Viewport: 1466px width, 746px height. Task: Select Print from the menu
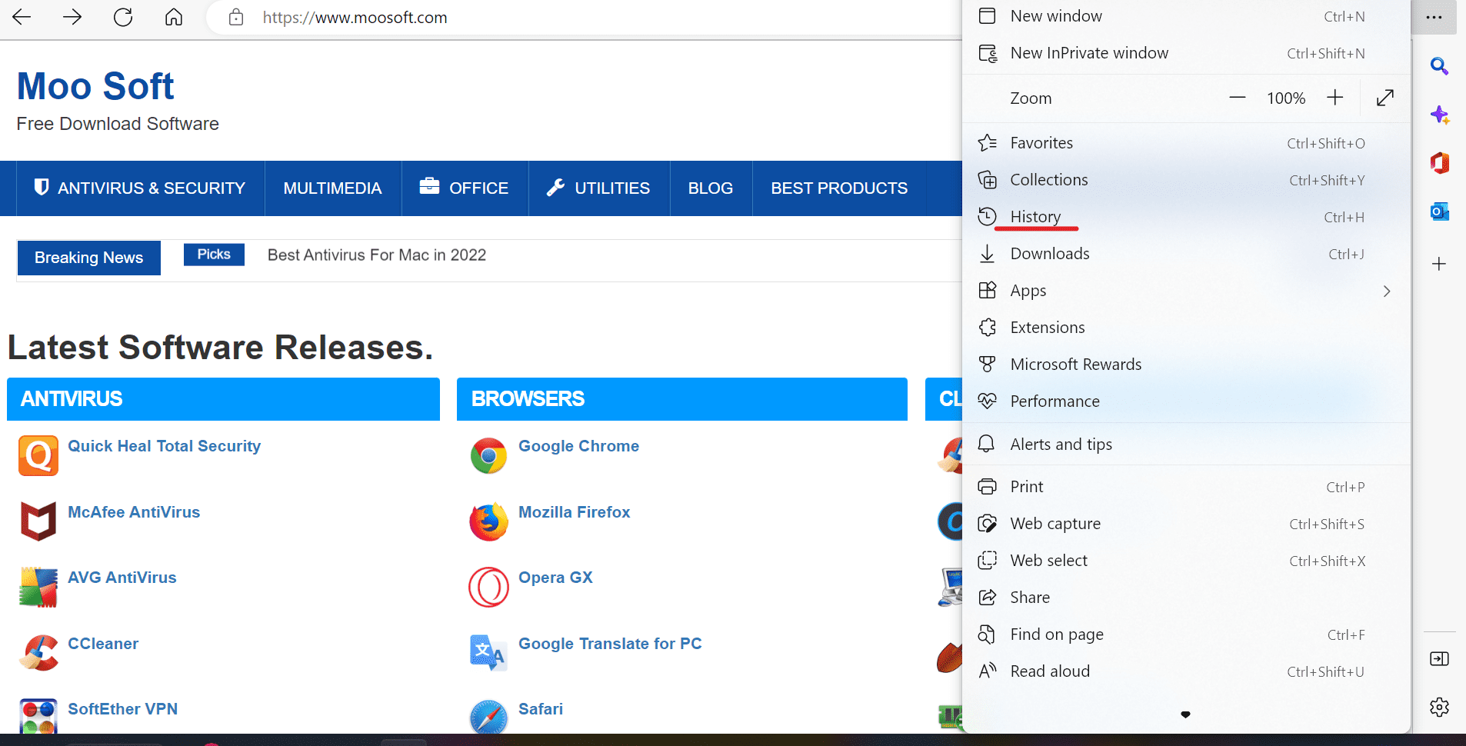tap(1186, 487)
